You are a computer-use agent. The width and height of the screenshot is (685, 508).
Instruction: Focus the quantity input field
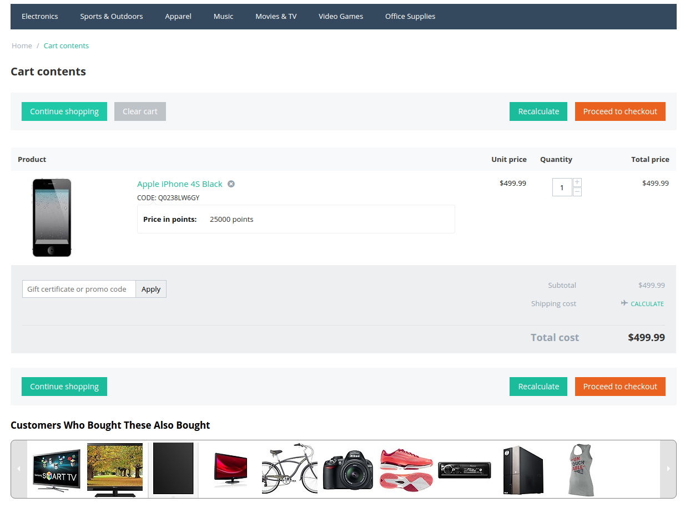562,187
